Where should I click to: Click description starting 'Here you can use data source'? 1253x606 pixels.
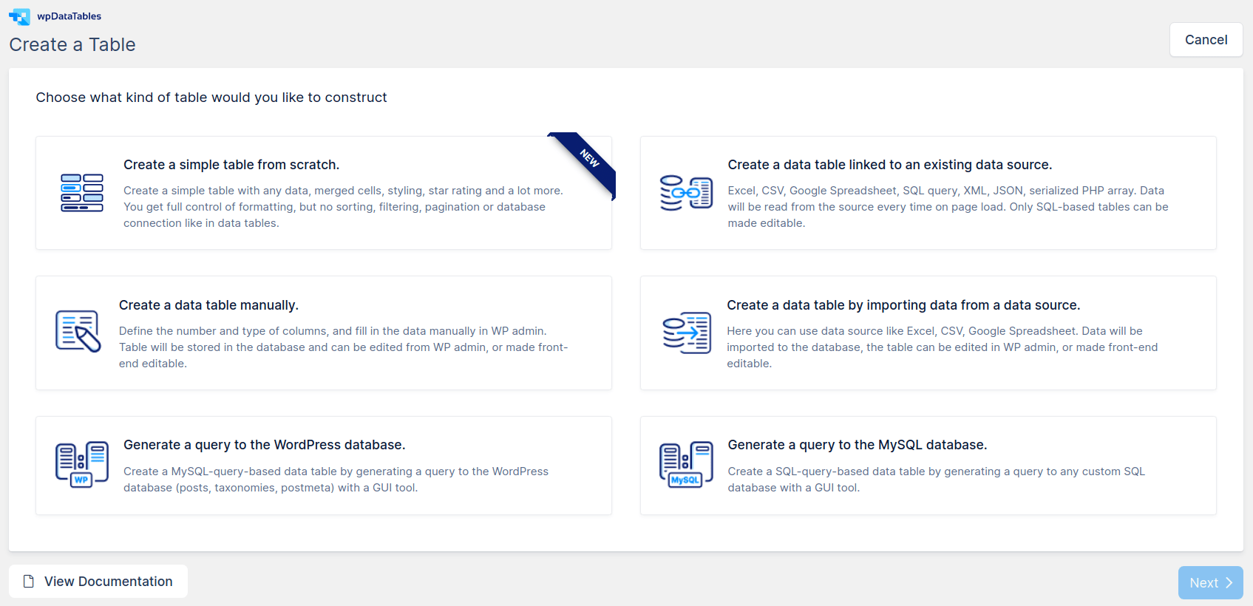(x=943, y=347)
